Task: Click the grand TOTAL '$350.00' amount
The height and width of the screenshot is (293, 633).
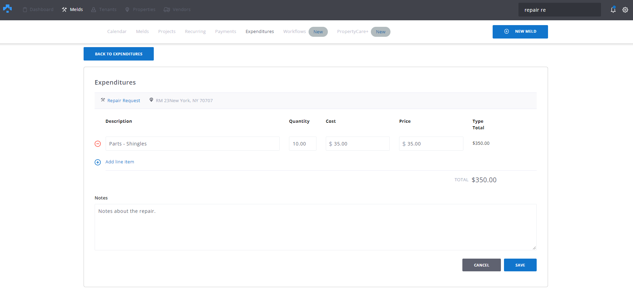Action: (x=484, y=180)
